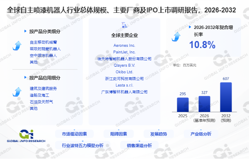
Task: Click company name Okibo Ltd.
Action: click(124, 72)
